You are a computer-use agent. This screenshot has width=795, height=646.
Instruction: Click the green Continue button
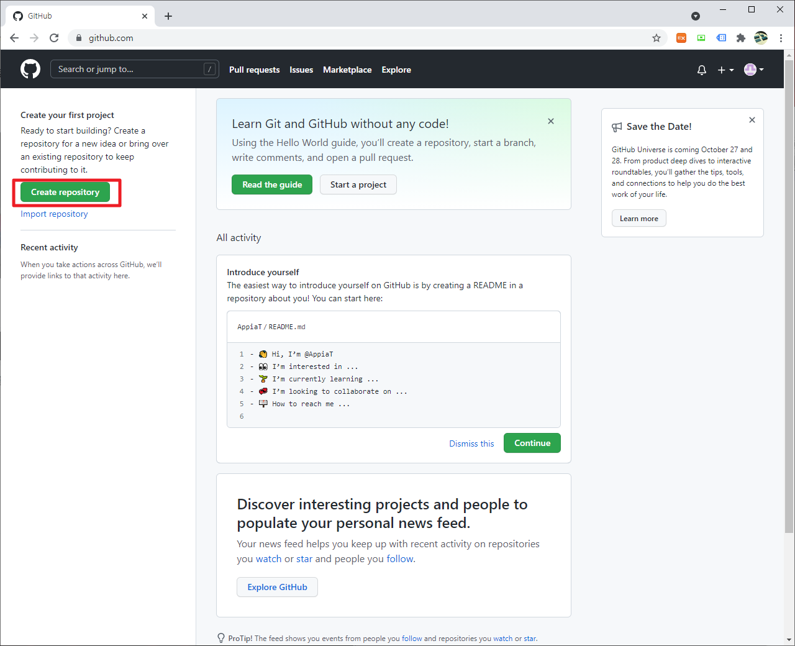coord(532,443)
